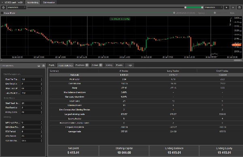Select the Profit factor row
Screen dimensions: 243x157
click(x=146, y=79)
